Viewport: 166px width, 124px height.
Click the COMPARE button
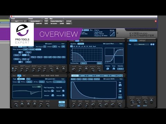(x=39, y=23)
